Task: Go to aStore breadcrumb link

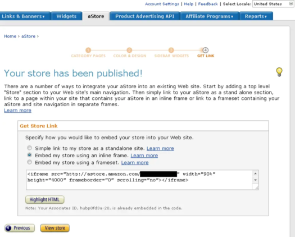Action: tap(28, 37)
